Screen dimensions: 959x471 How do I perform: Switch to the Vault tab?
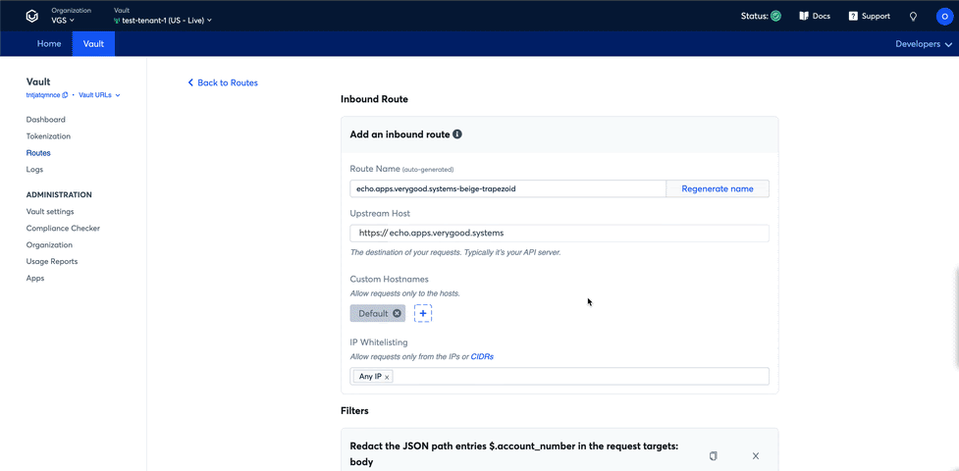point(93,44)
